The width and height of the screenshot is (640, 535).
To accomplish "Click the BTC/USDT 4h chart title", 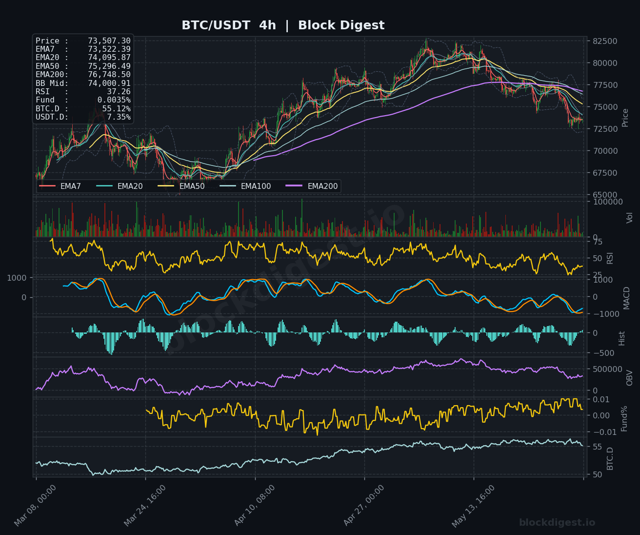I will (x=283, y=25).
